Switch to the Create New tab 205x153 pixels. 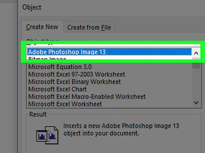pyautogui.click(x=42, y=27)
